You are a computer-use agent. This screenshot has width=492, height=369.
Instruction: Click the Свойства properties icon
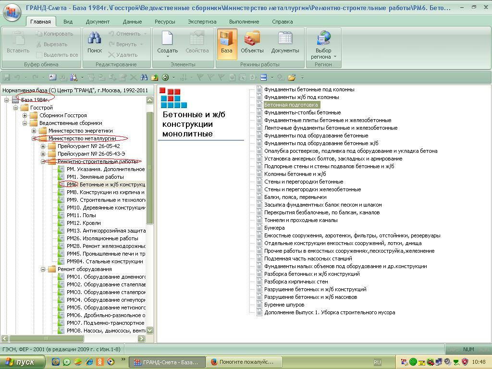point(197,38)
